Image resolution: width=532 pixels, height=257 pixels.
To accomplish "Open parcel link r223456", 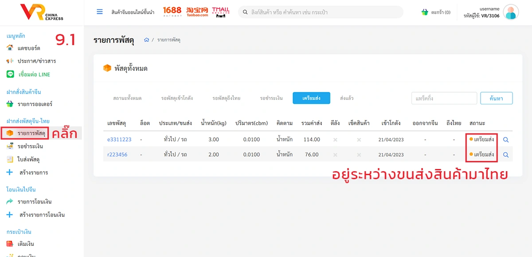I will [117, 155].
